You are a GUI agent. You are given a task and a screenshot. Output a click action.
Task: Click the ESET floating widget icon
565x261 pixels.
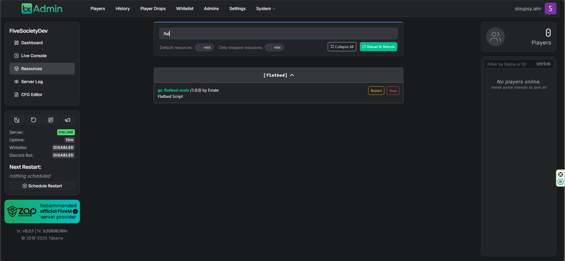tap(560, 182)
